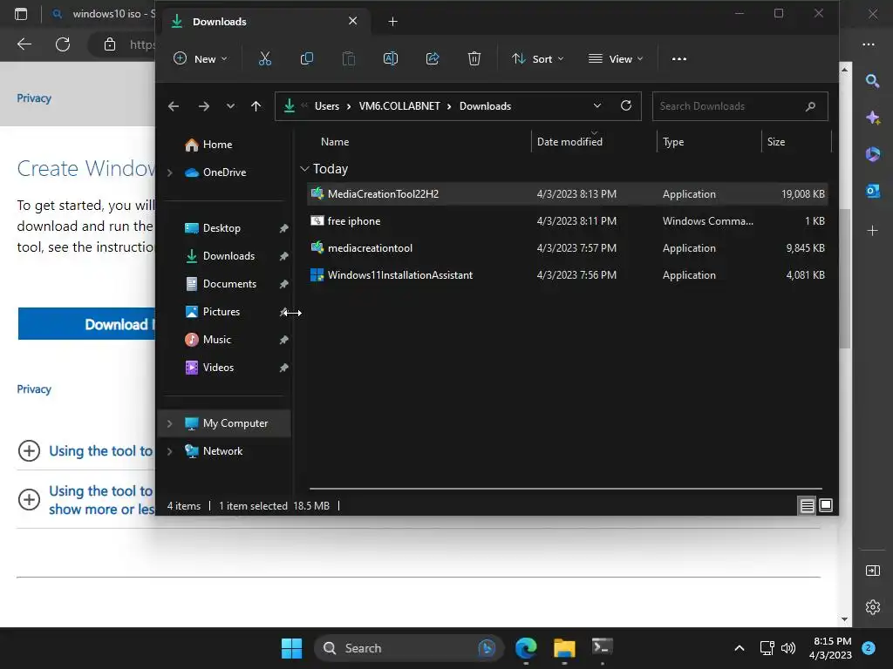Image resolution: width=893 pixels, height=669 pixels.
Task: Click Users in the address breadcrumb
Action: [327, 106]
